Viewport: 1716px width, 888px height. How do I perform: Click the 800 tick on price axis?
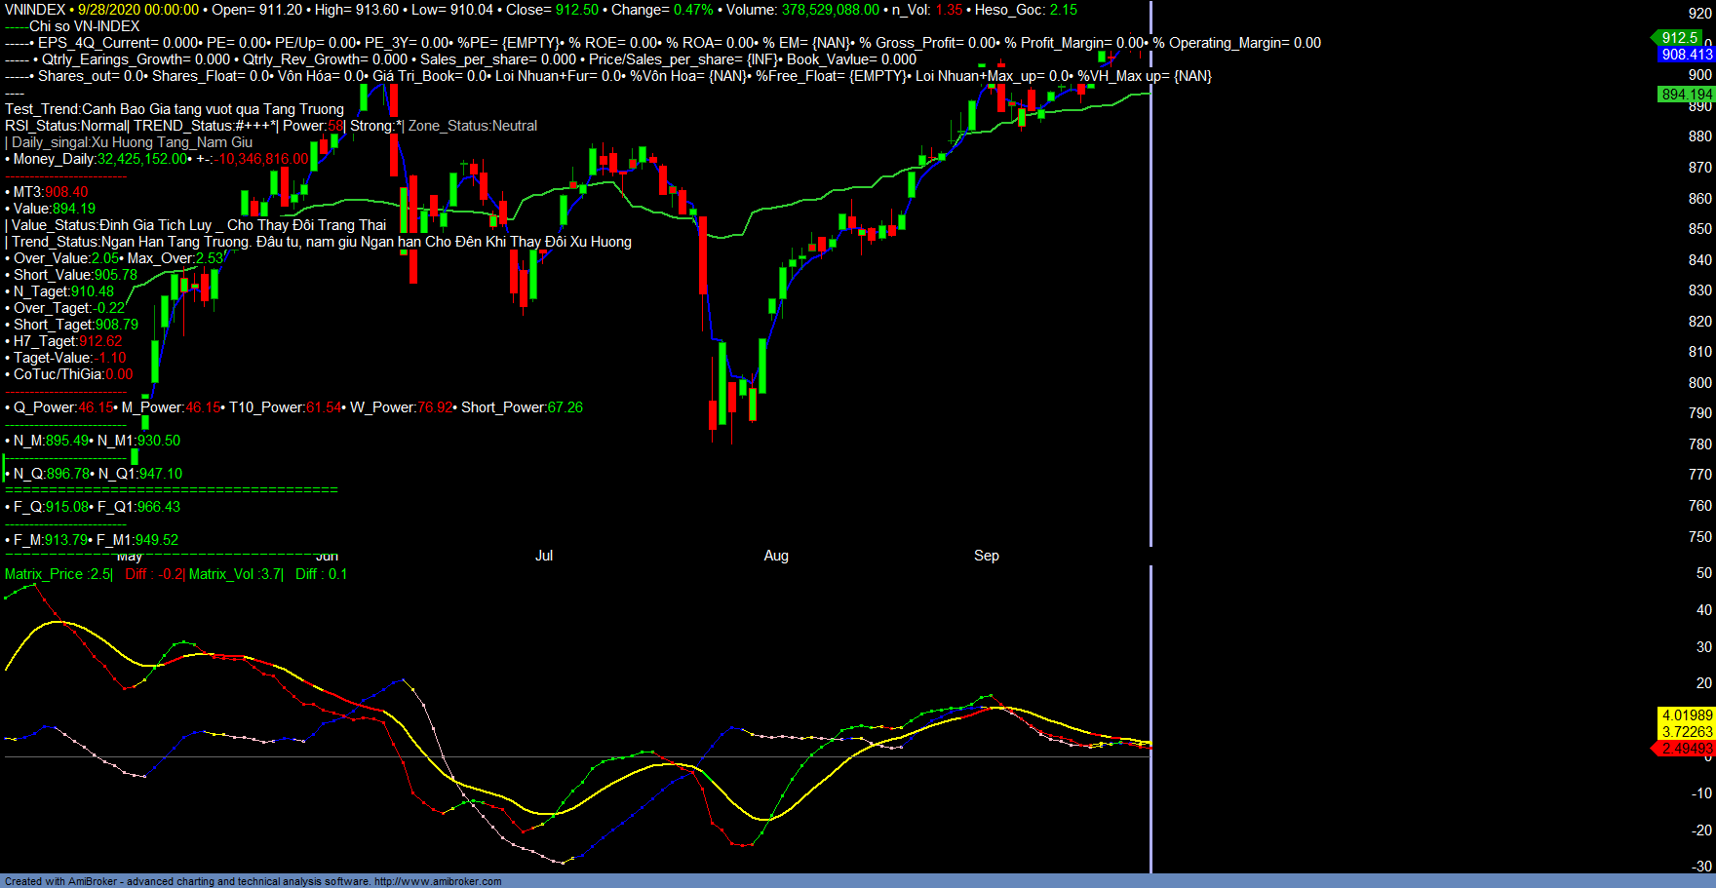pyautogui.click(x=1699, y=383)
